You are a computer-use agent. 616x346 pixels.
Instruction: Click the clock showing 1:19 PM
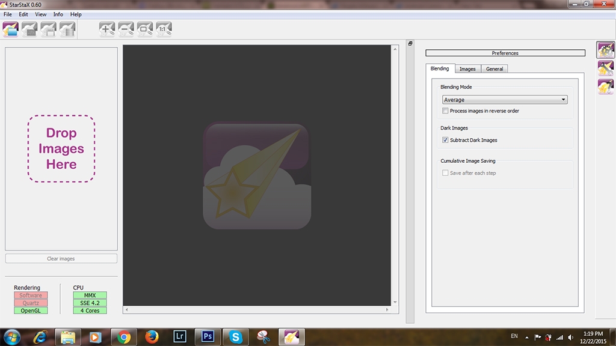pos(593,334)
